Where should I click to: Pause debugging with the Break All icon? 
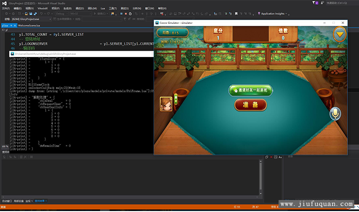click(x=122, y=14)
